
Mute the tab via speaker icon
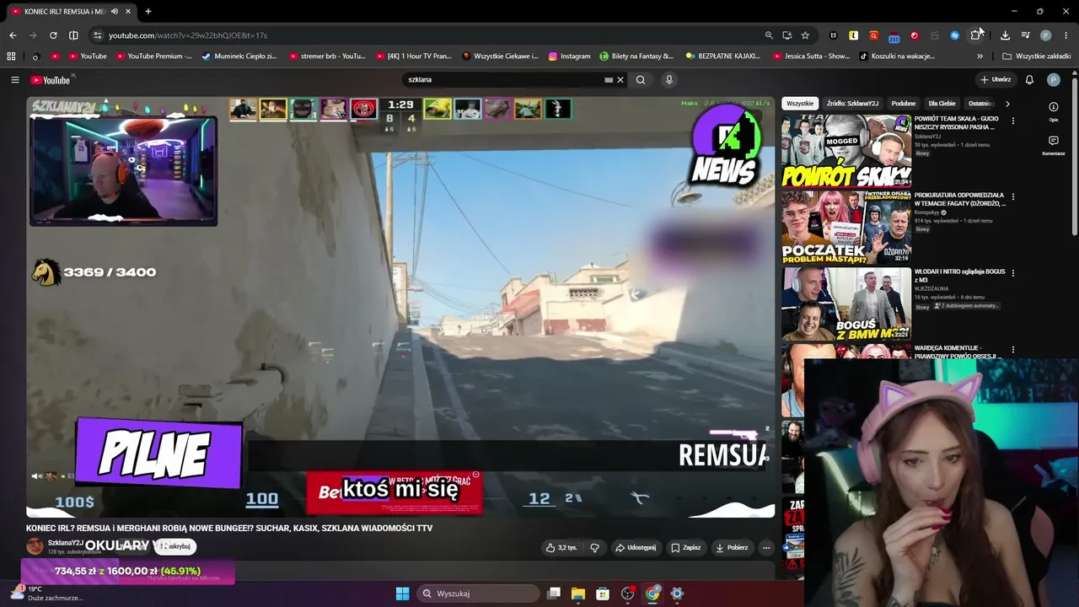tap(114, 12)
